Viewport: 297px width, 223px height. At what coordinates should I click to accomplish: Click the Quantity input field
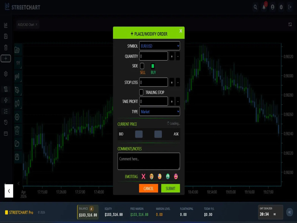click(x=154, y=56)
